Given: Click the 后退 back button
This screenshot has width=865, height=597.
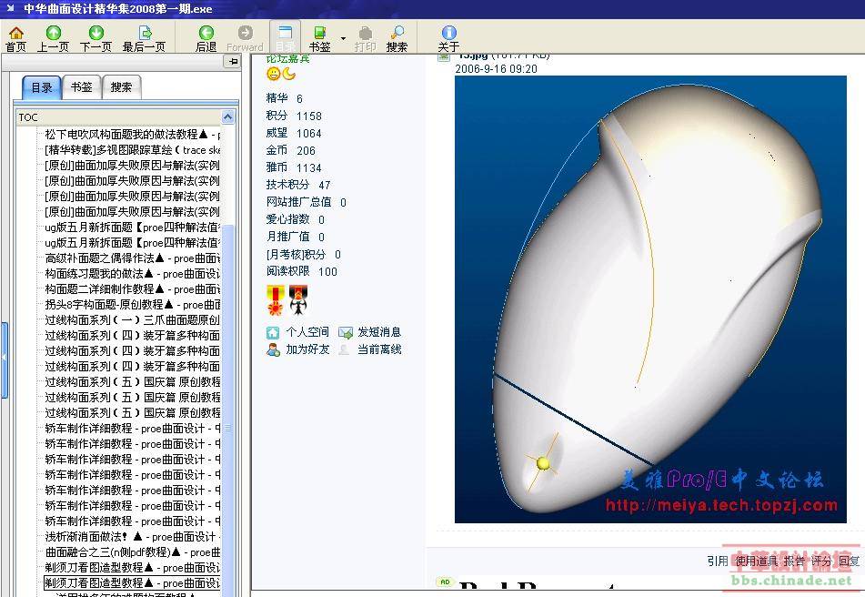Looking at the screenshot, I should click(x=206, y=39).
